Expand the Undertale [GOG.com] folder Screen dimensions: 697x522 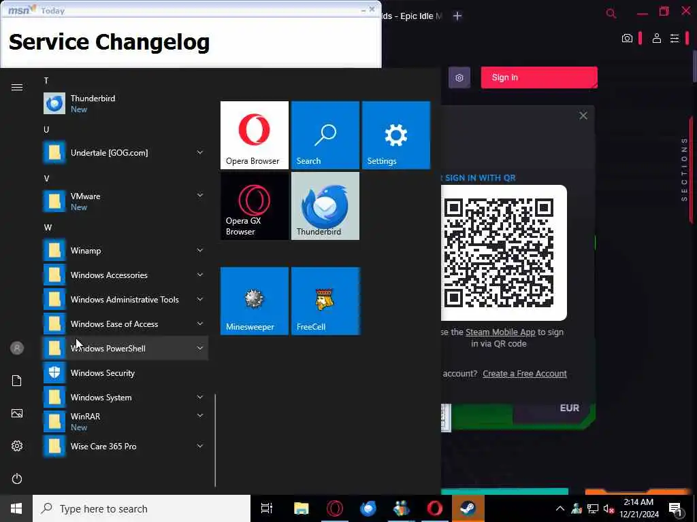pos(125,153)
